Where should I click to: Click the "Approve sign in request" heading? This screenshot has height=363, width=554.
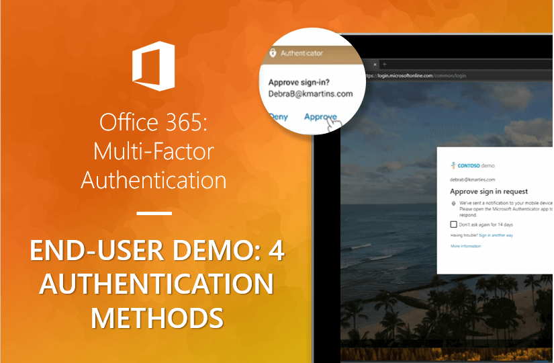489,192
